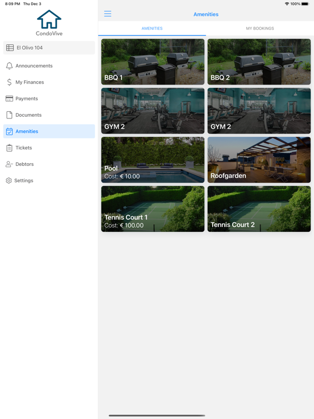Viewport: 314px width, 419px height.
Task: Click the El Olivo 104 building icon
Action: [x=10, y=48]
